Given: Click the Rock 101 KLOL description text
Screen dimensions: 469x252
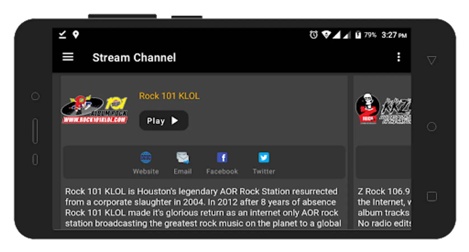Looking at the screenshot, I should point(203,207).
